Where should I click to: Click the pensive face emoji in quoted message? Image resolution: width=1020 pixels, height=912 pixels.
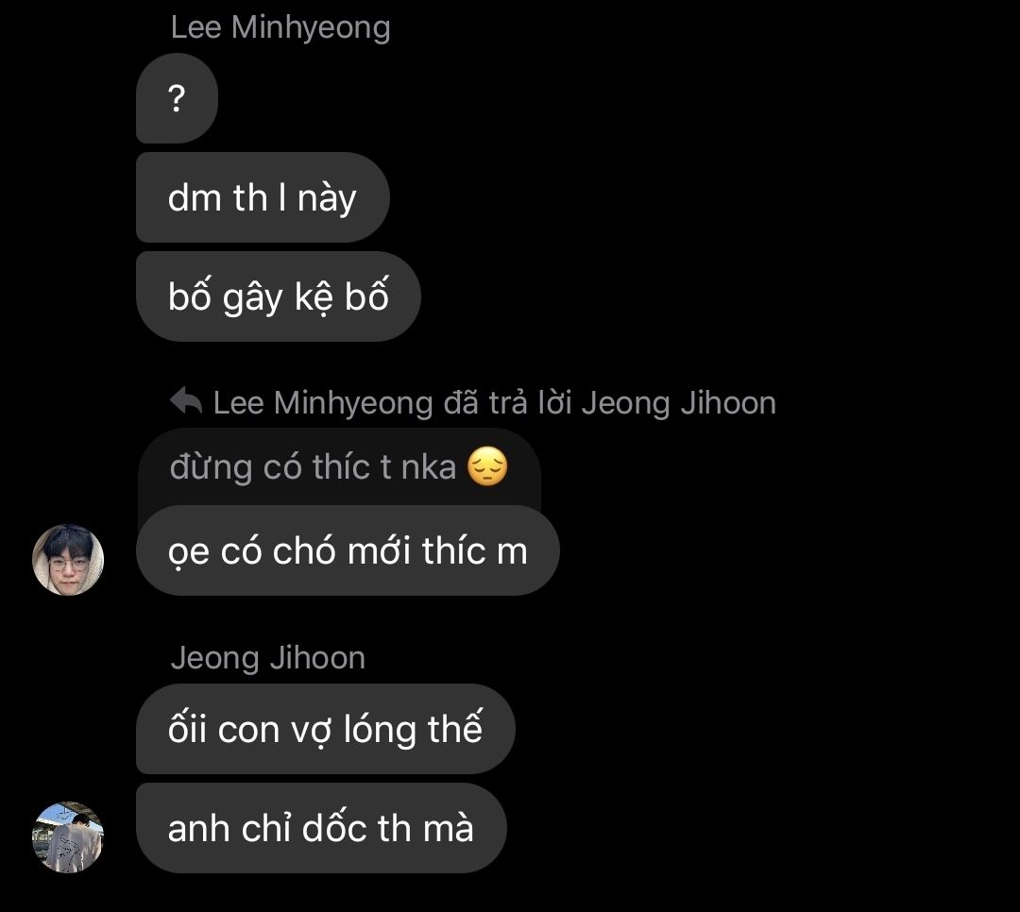[x=488, y=466]
